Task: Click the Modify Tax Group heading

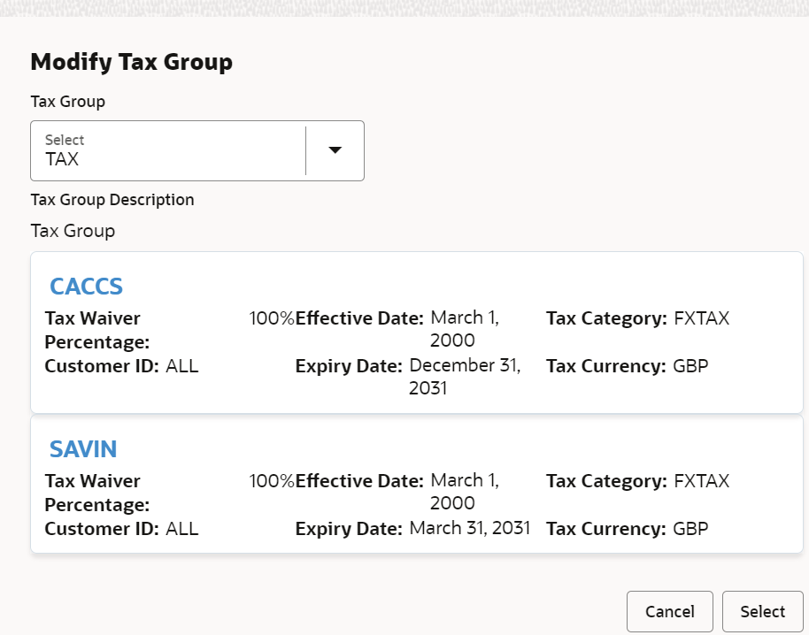Action: (132, 62)
